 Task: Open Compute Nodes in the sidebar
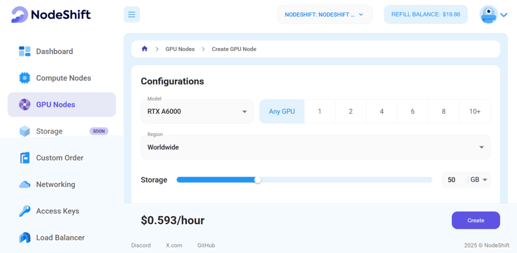click(x=62, y=78)
